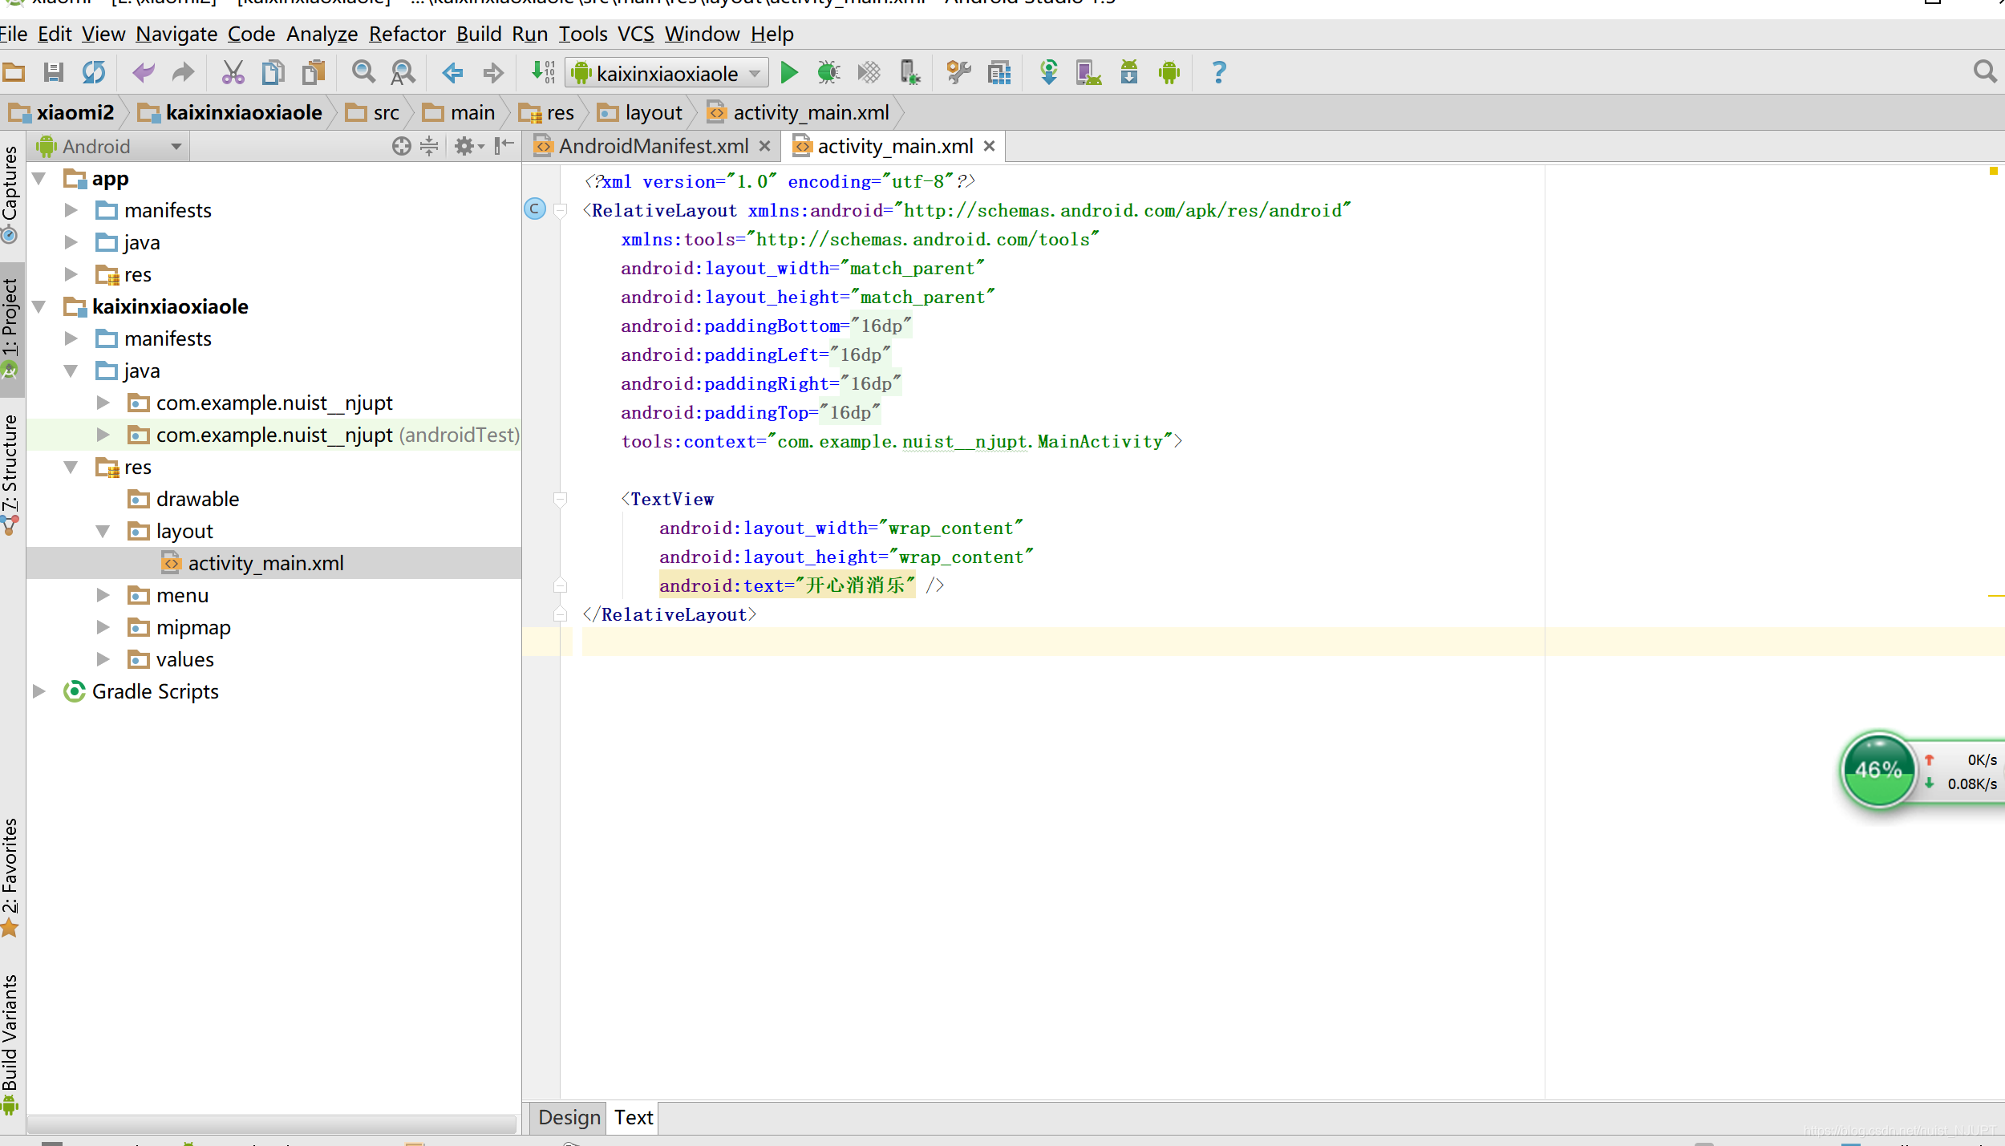
Task: Open Project Structure icon
Action: [x=1000, y=73]
